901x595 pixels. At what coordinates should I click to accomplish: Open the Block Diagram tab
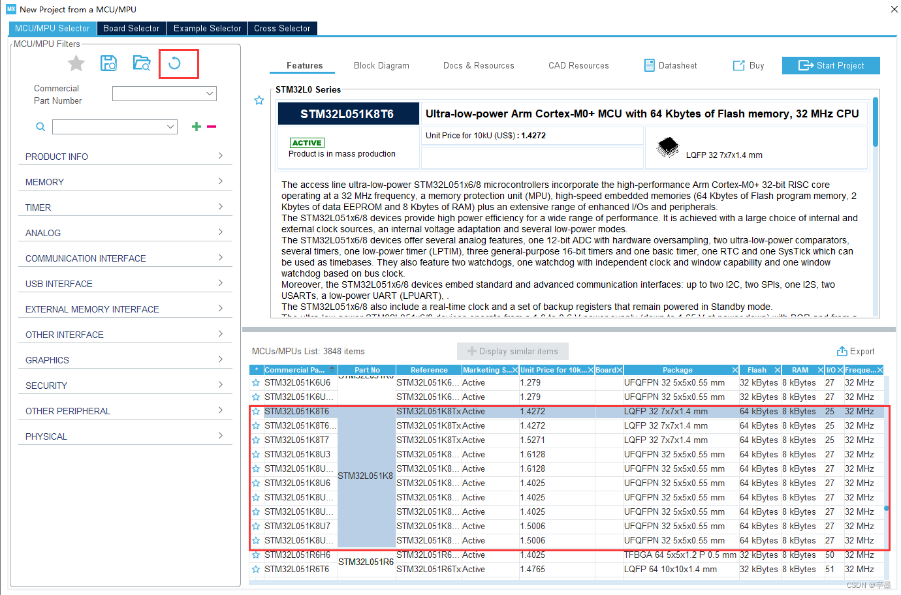tap(381, 65)
